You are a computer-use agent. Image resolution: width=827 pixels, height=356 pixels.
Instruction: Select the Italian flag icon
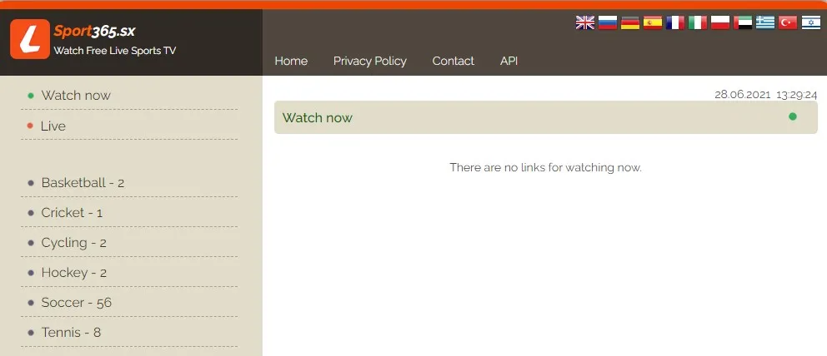click(698, 22)
